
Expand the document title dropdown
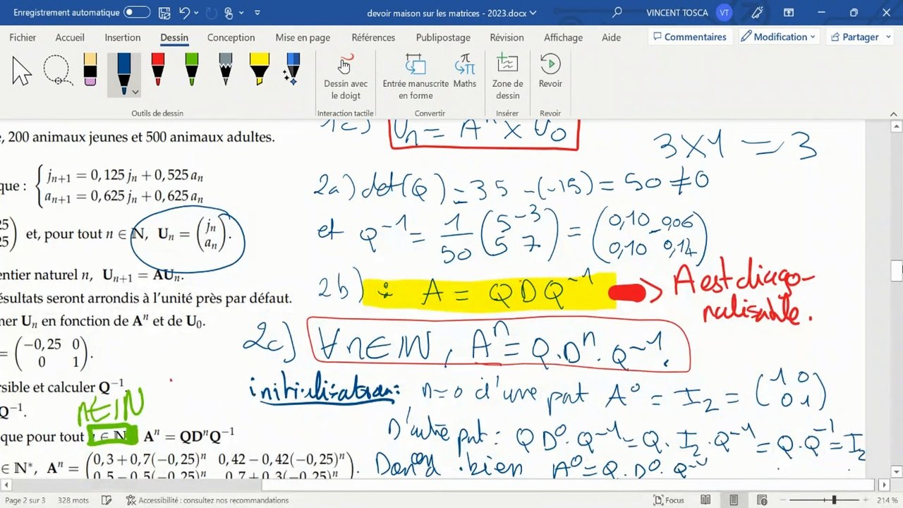[533, 13]
